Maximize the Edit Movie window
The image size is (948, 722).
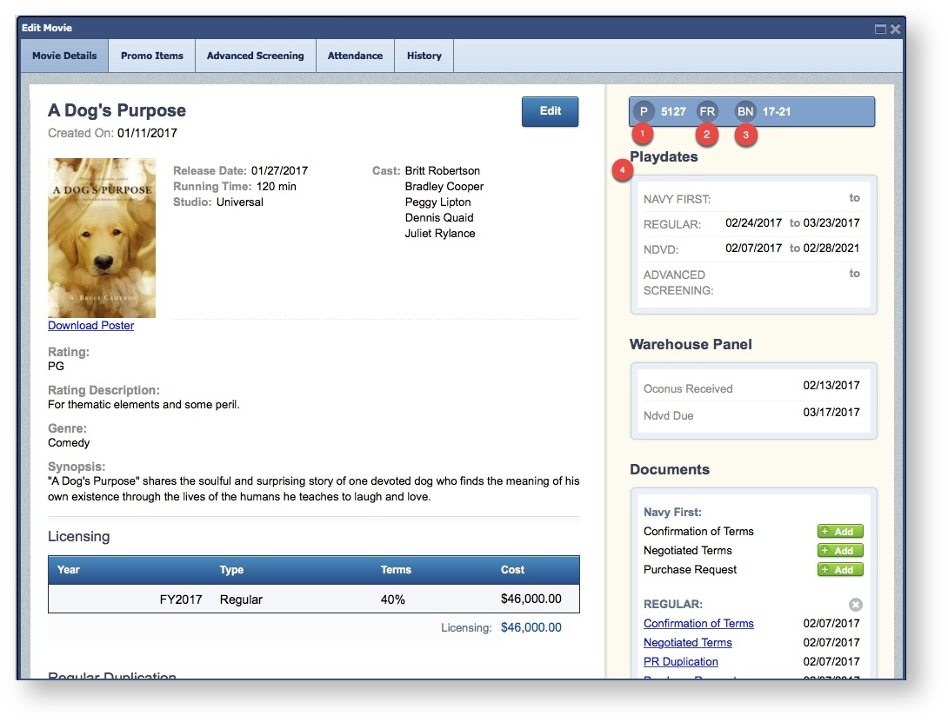[880, 29]
